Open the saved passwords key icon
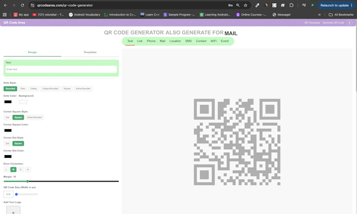 pos(230,5)
